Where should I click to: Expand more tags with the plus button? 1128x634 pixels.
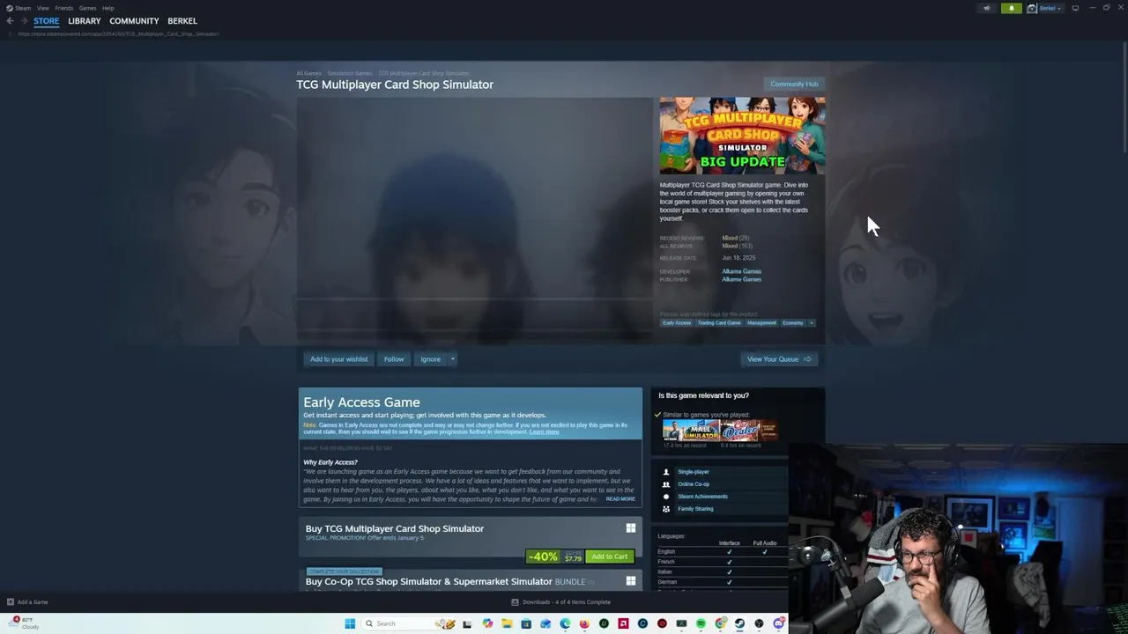pyautogui.click(x=811, y=323)
